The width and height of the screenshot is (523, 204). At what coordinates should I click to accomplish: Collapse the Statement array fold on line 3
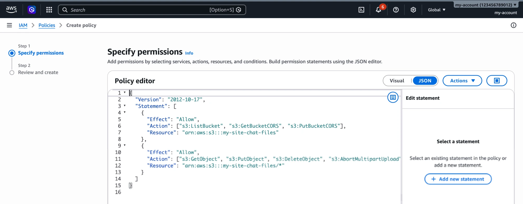coord(125,106)
